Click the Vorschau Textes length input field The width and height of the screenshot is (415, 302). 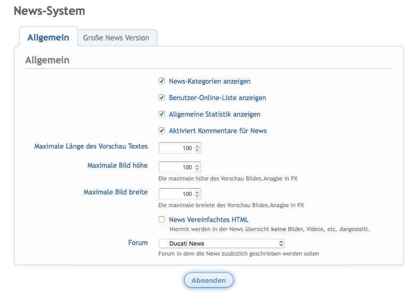pyautogui.click(x=176, y=149)
